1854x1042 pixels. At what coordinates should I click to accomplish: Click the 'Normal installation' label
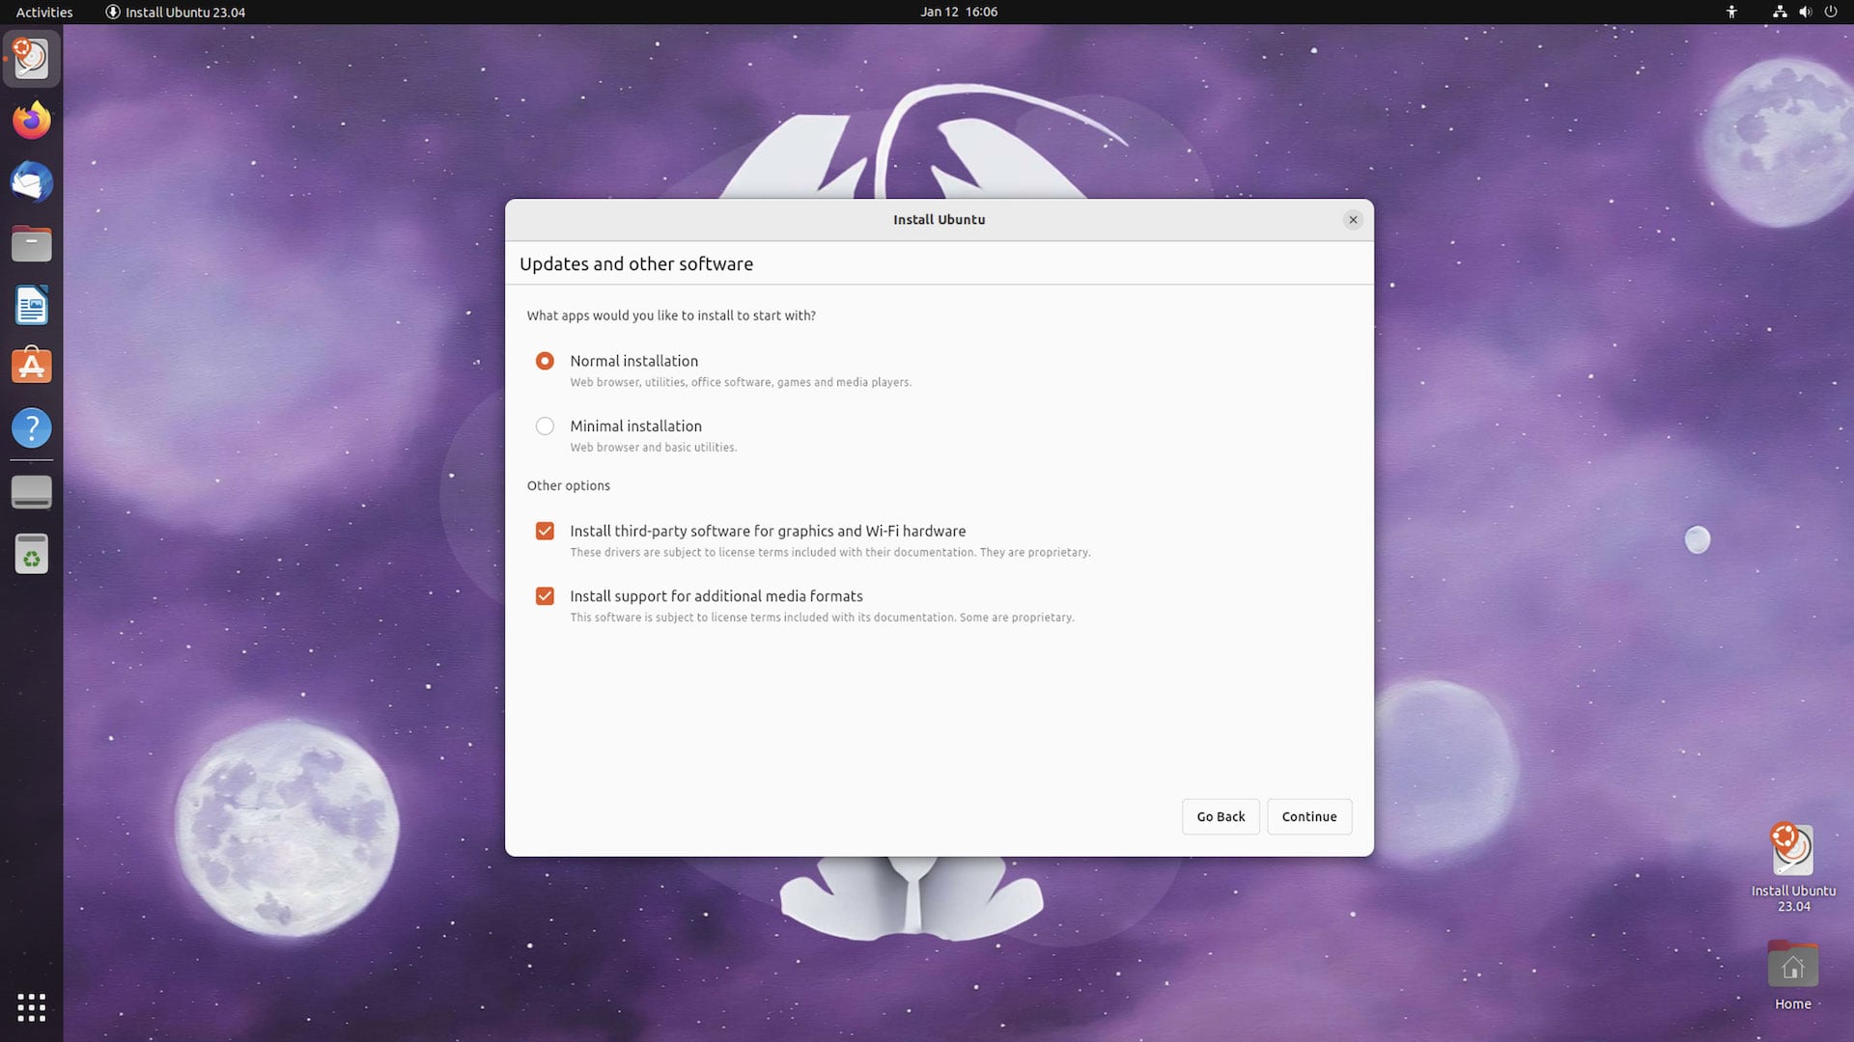point(633,361)
